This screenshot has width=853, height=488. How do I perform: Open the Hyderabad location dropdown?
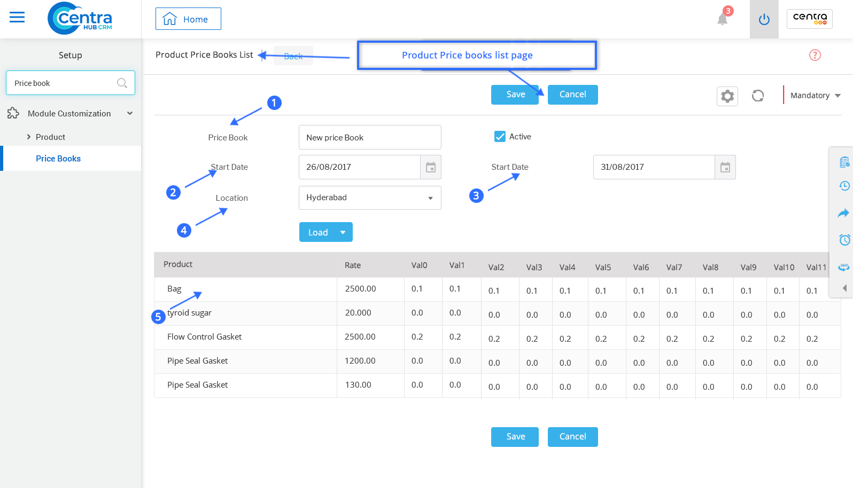click(x=370, y=198)
